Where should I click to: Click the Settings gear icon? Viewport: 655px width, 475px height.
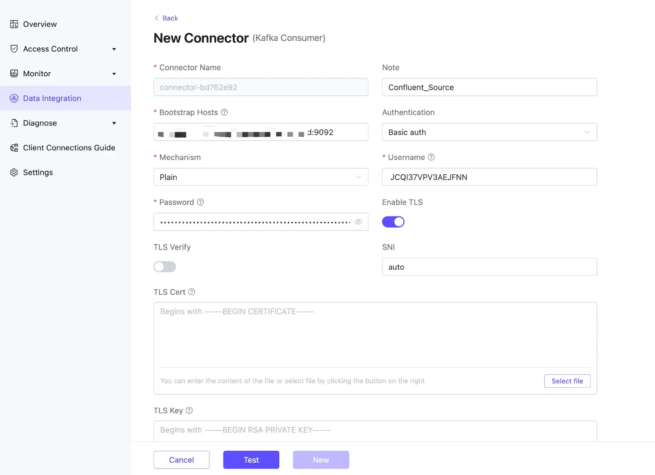coord(13,172)
